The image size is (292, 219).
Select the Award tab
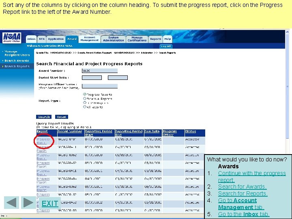pos(72,39)
